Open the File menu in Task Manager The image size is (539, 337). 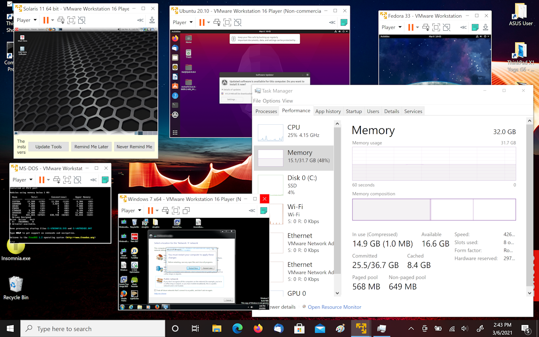(x=257, y=101)
